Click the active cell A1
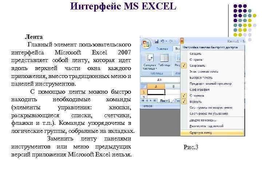Image resolution: width=262 pixels, height=196 pixels. pos(156,92)
